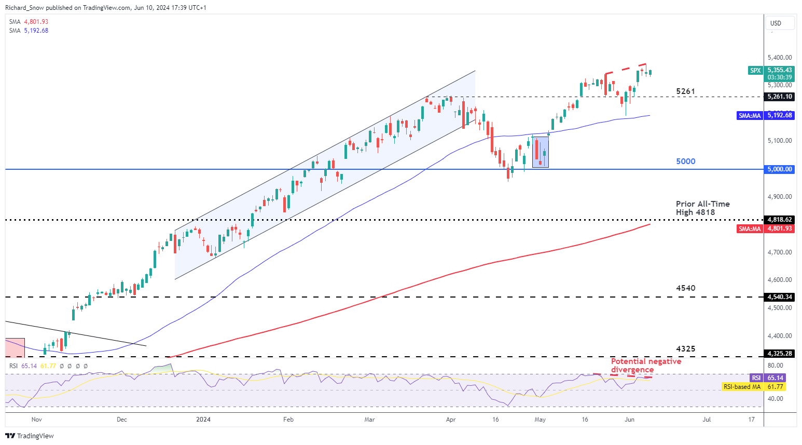Click the 4,600.00 price scale value
The height and width of the screenshot is (445, 802).
point(780,280)
